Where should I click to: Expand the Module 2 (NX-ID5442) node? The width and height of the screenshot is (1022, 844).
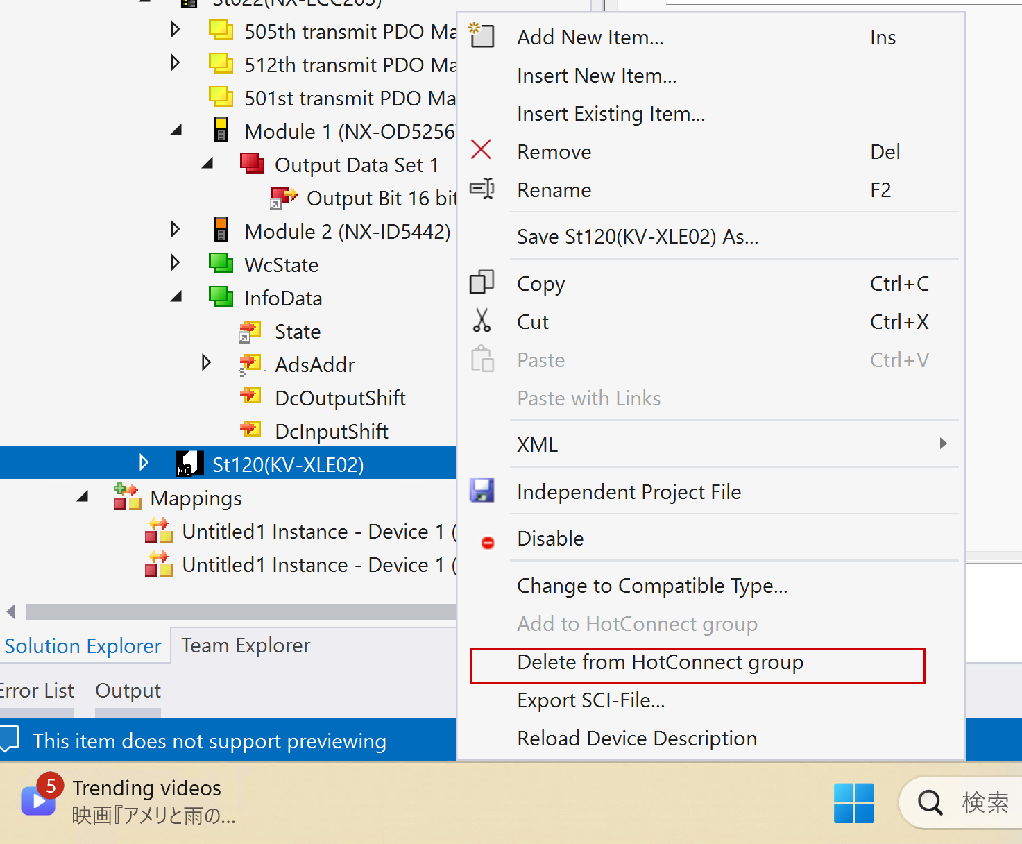click(176, 230)
